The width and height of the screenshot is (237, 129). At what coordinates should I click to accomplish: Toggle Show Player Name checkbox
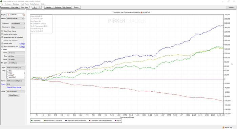click(2, 31)
